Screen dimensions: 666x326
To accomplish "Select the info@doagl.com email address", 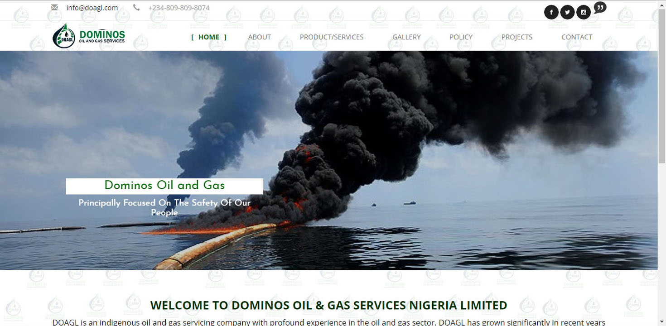I will tap(92, 8).
